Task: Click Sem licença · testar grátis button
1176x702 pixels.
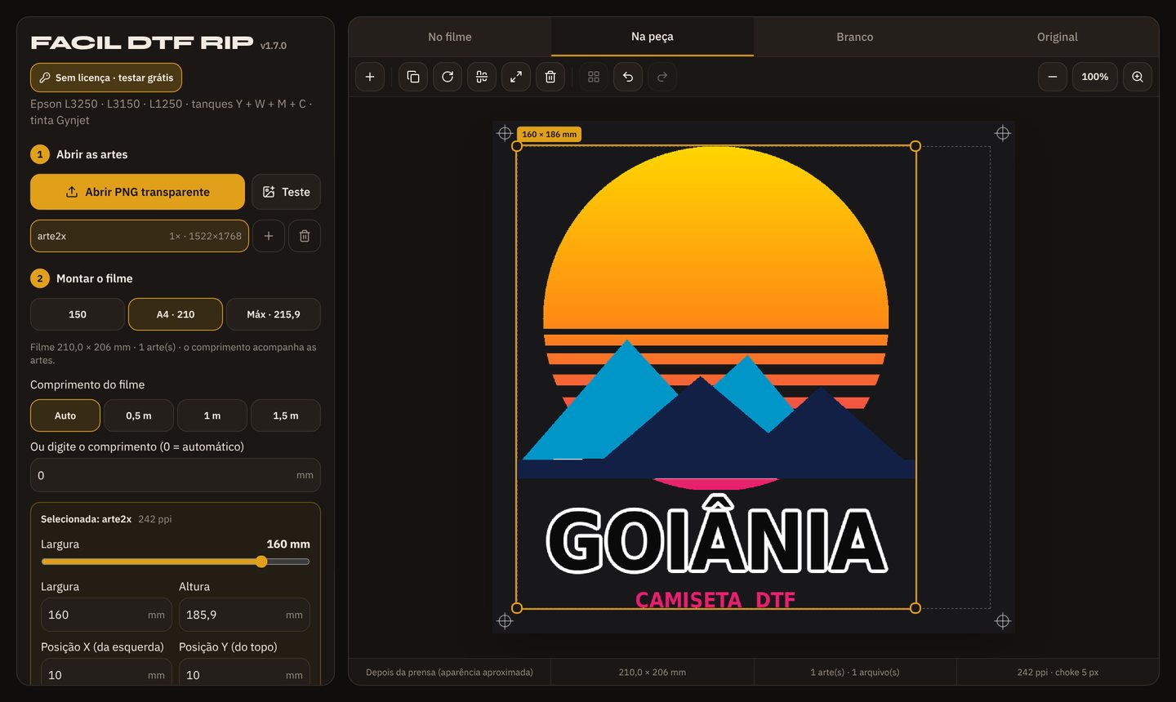Action: click(x=106, y=78)
